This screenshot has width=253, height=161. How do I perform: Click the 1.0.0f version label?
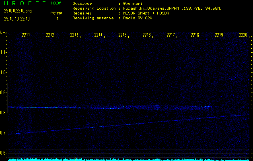point(56,3)
